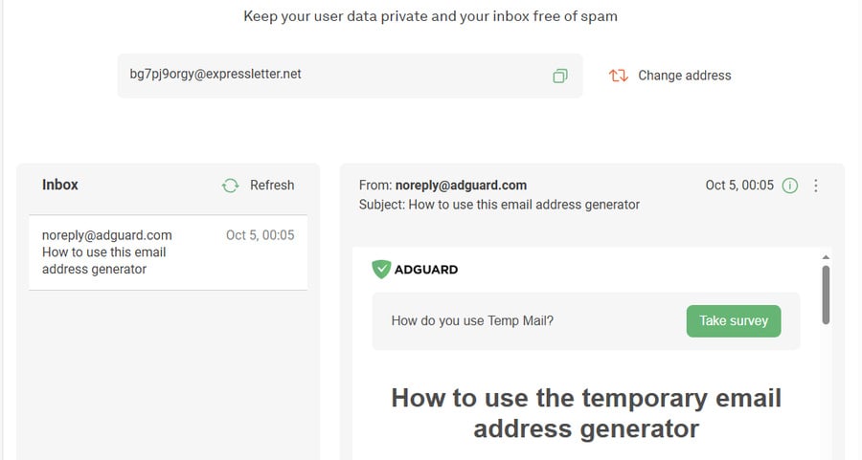This screenshot has width=862, height=460.
Task: Click the orange swap arrows icon
Action: pyautogui.click(x=618, y=76)
